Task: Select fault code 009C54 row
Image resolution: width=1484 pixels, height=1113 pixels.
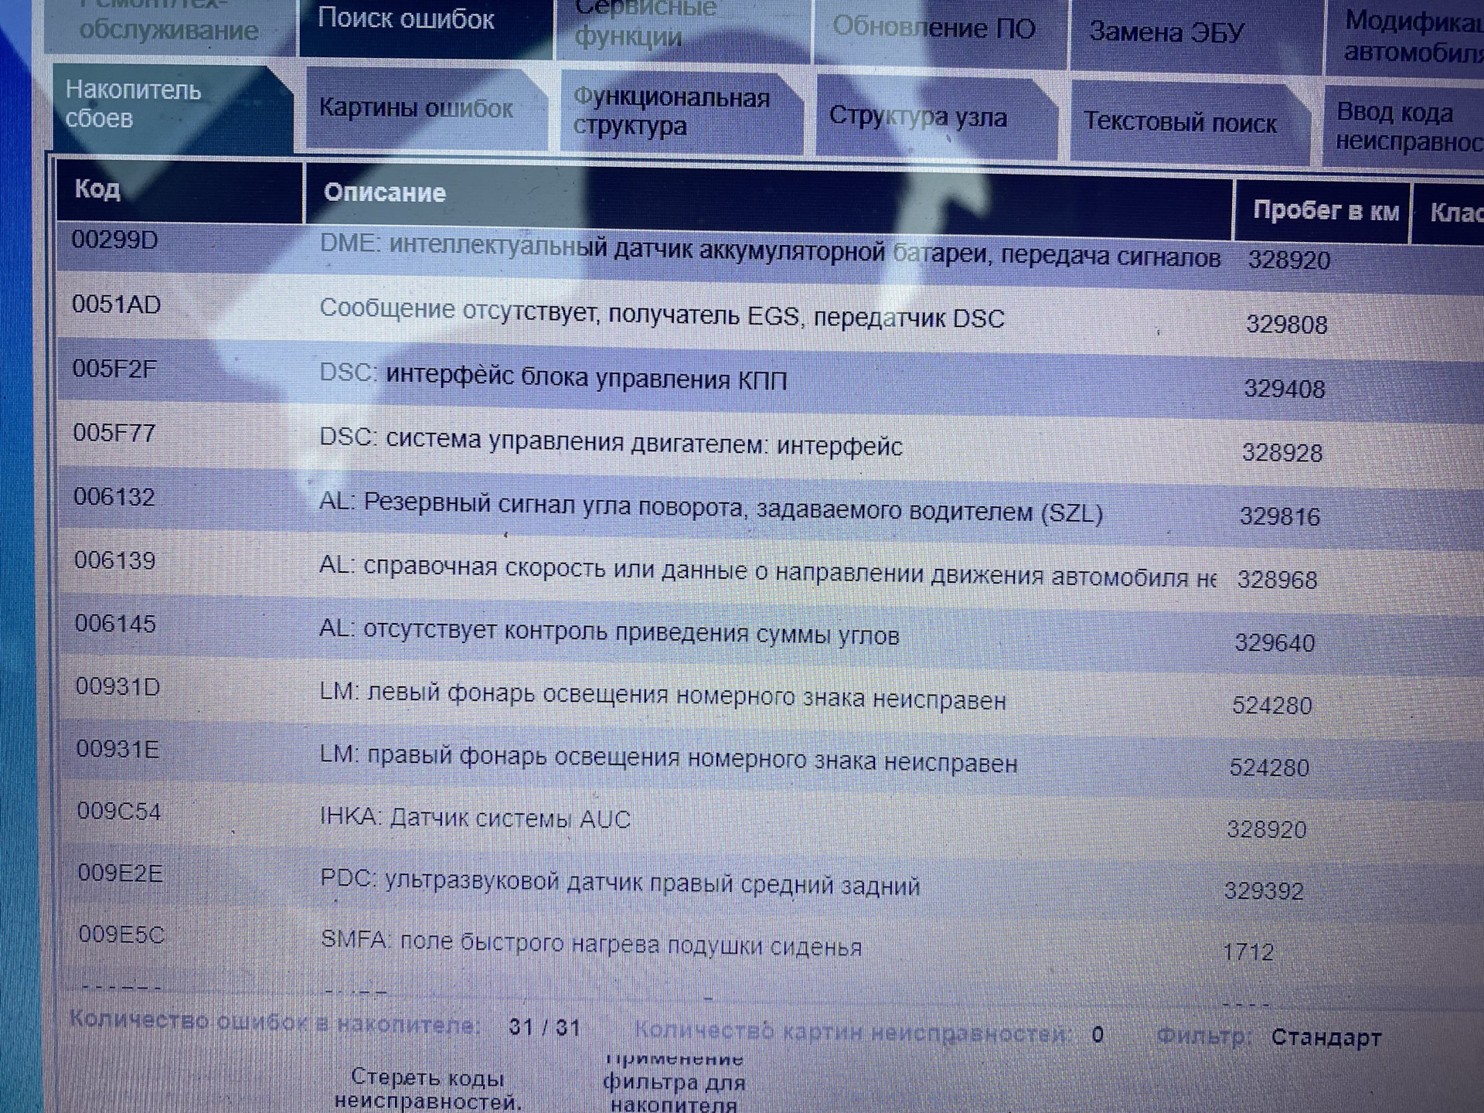Action: (770, 822)
